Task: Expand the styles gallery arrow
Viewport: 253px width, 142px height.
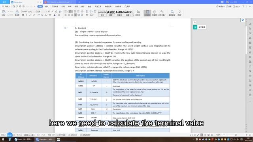Action: [133, 15]
